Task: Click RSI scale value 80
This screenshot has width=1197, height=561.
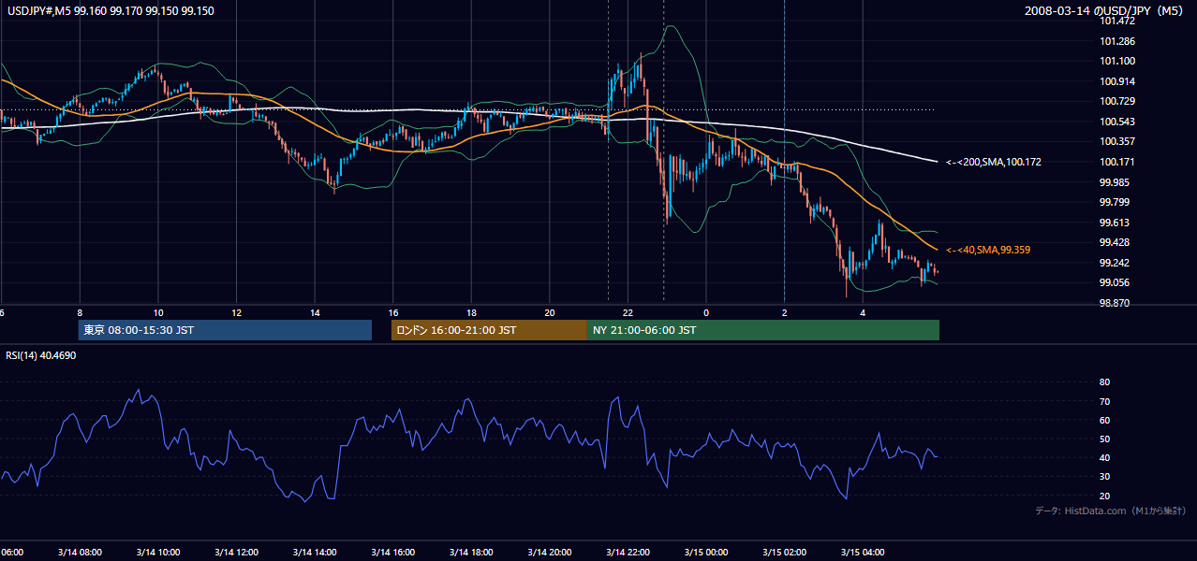Action: (1104, 382)
